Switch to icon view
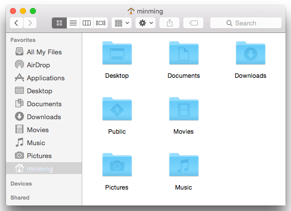This screenshot has height=211, width=291. [x=59, y=23]
